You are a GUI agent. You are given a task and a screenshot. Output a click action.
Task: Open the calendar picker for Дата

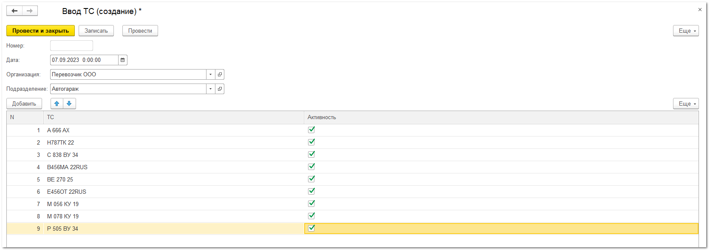pyautogui.click(x=122, y=60)
